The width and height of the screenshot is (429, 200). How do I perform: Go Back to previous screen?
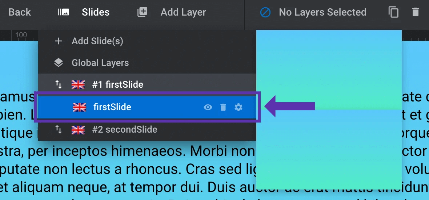click(x=20, y=12)
